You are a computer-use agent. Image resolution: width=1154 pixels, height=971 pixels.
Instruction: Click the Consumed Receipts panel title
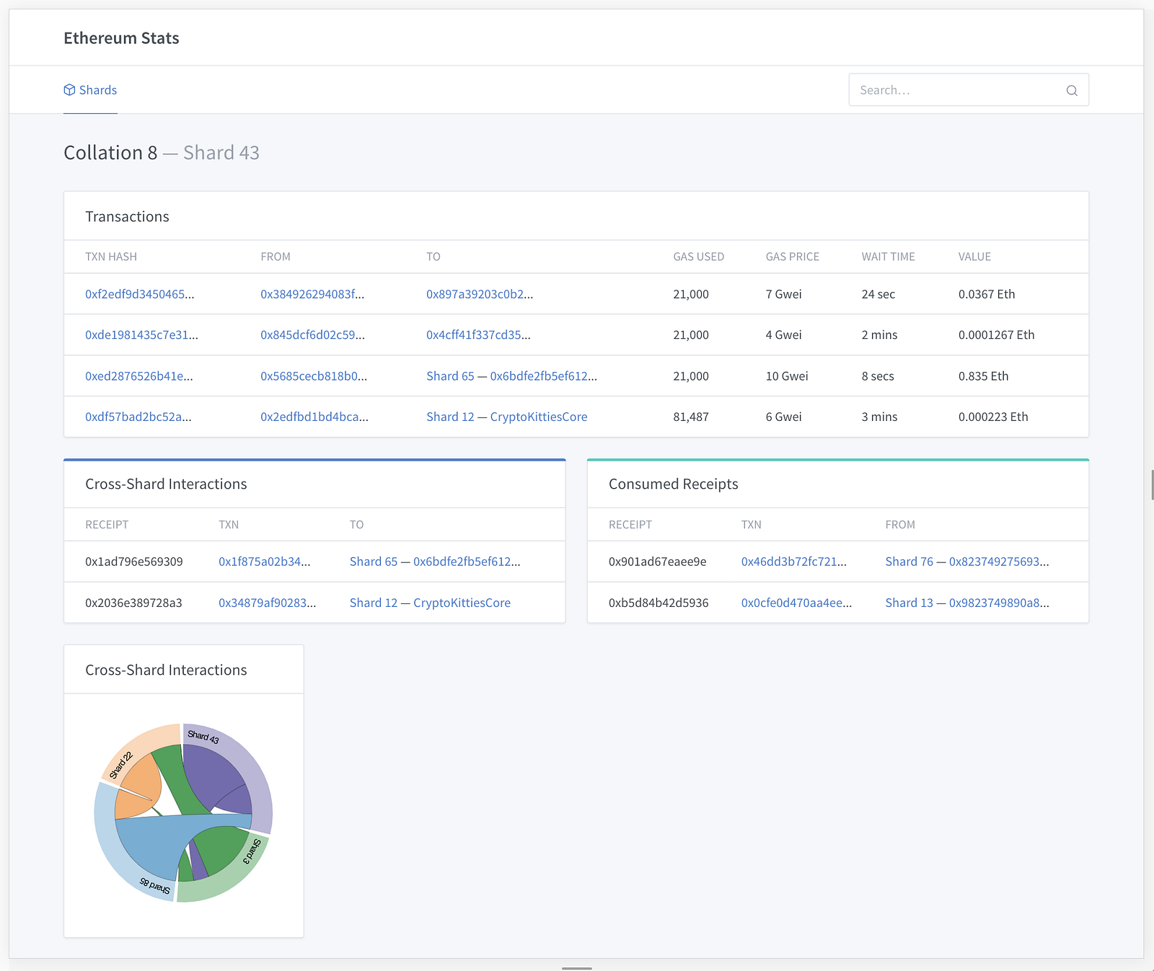[674, 484]
